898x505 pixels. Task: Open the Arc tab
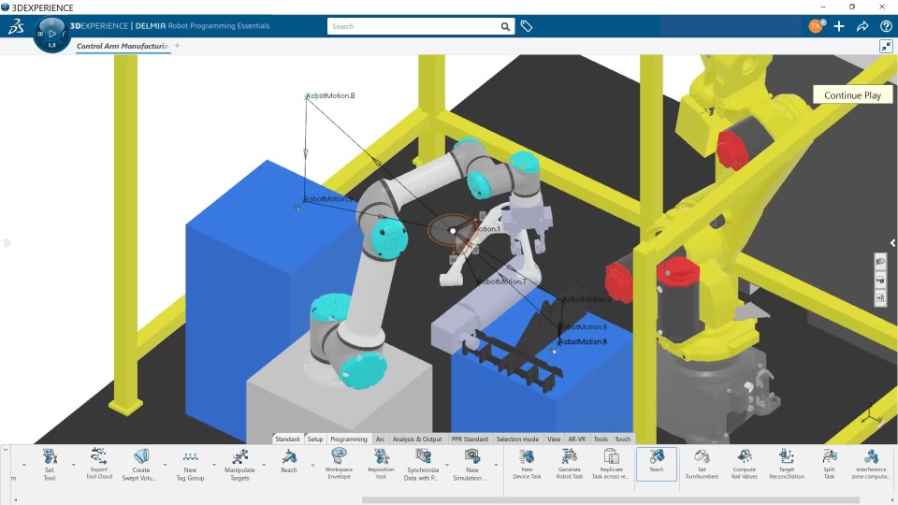381,440
